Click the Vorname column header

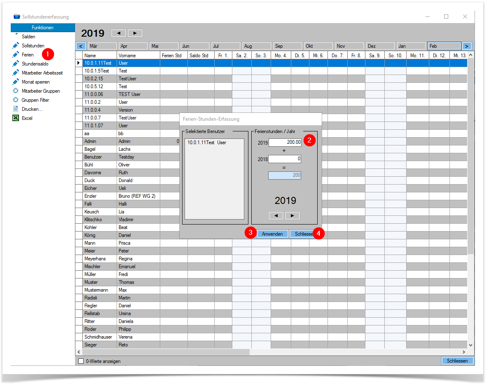138,56
